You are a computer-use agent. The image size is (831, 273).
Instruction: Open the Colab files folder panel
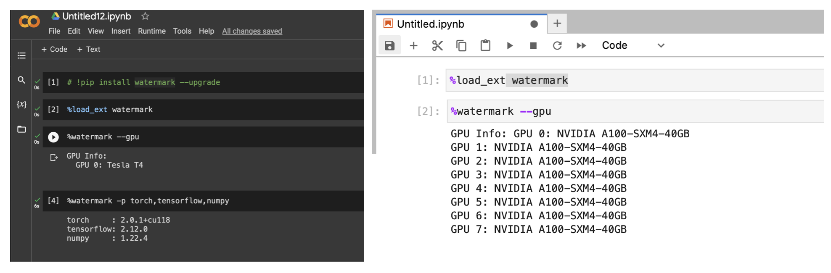pyautogui.click(x=21, y=129)
